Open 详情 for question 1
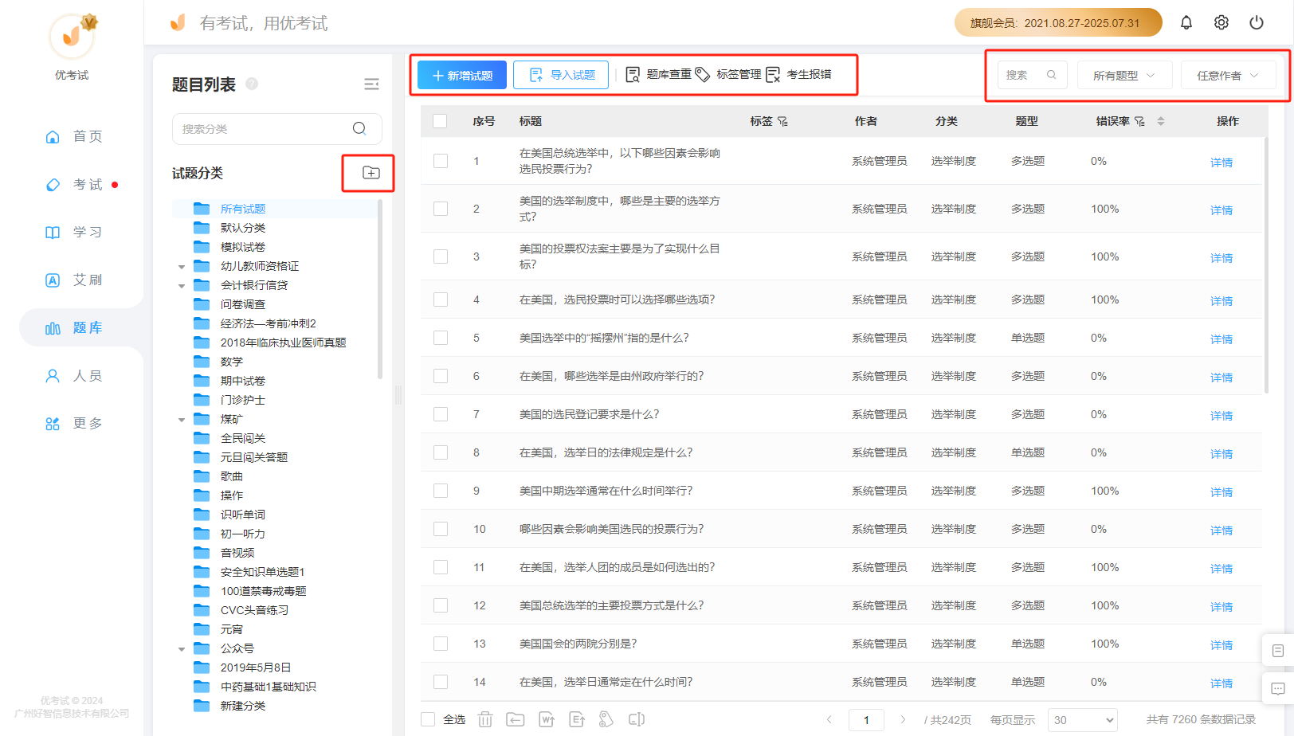The width and height of the screenshot is (1294, 736). click(1221, 162)
